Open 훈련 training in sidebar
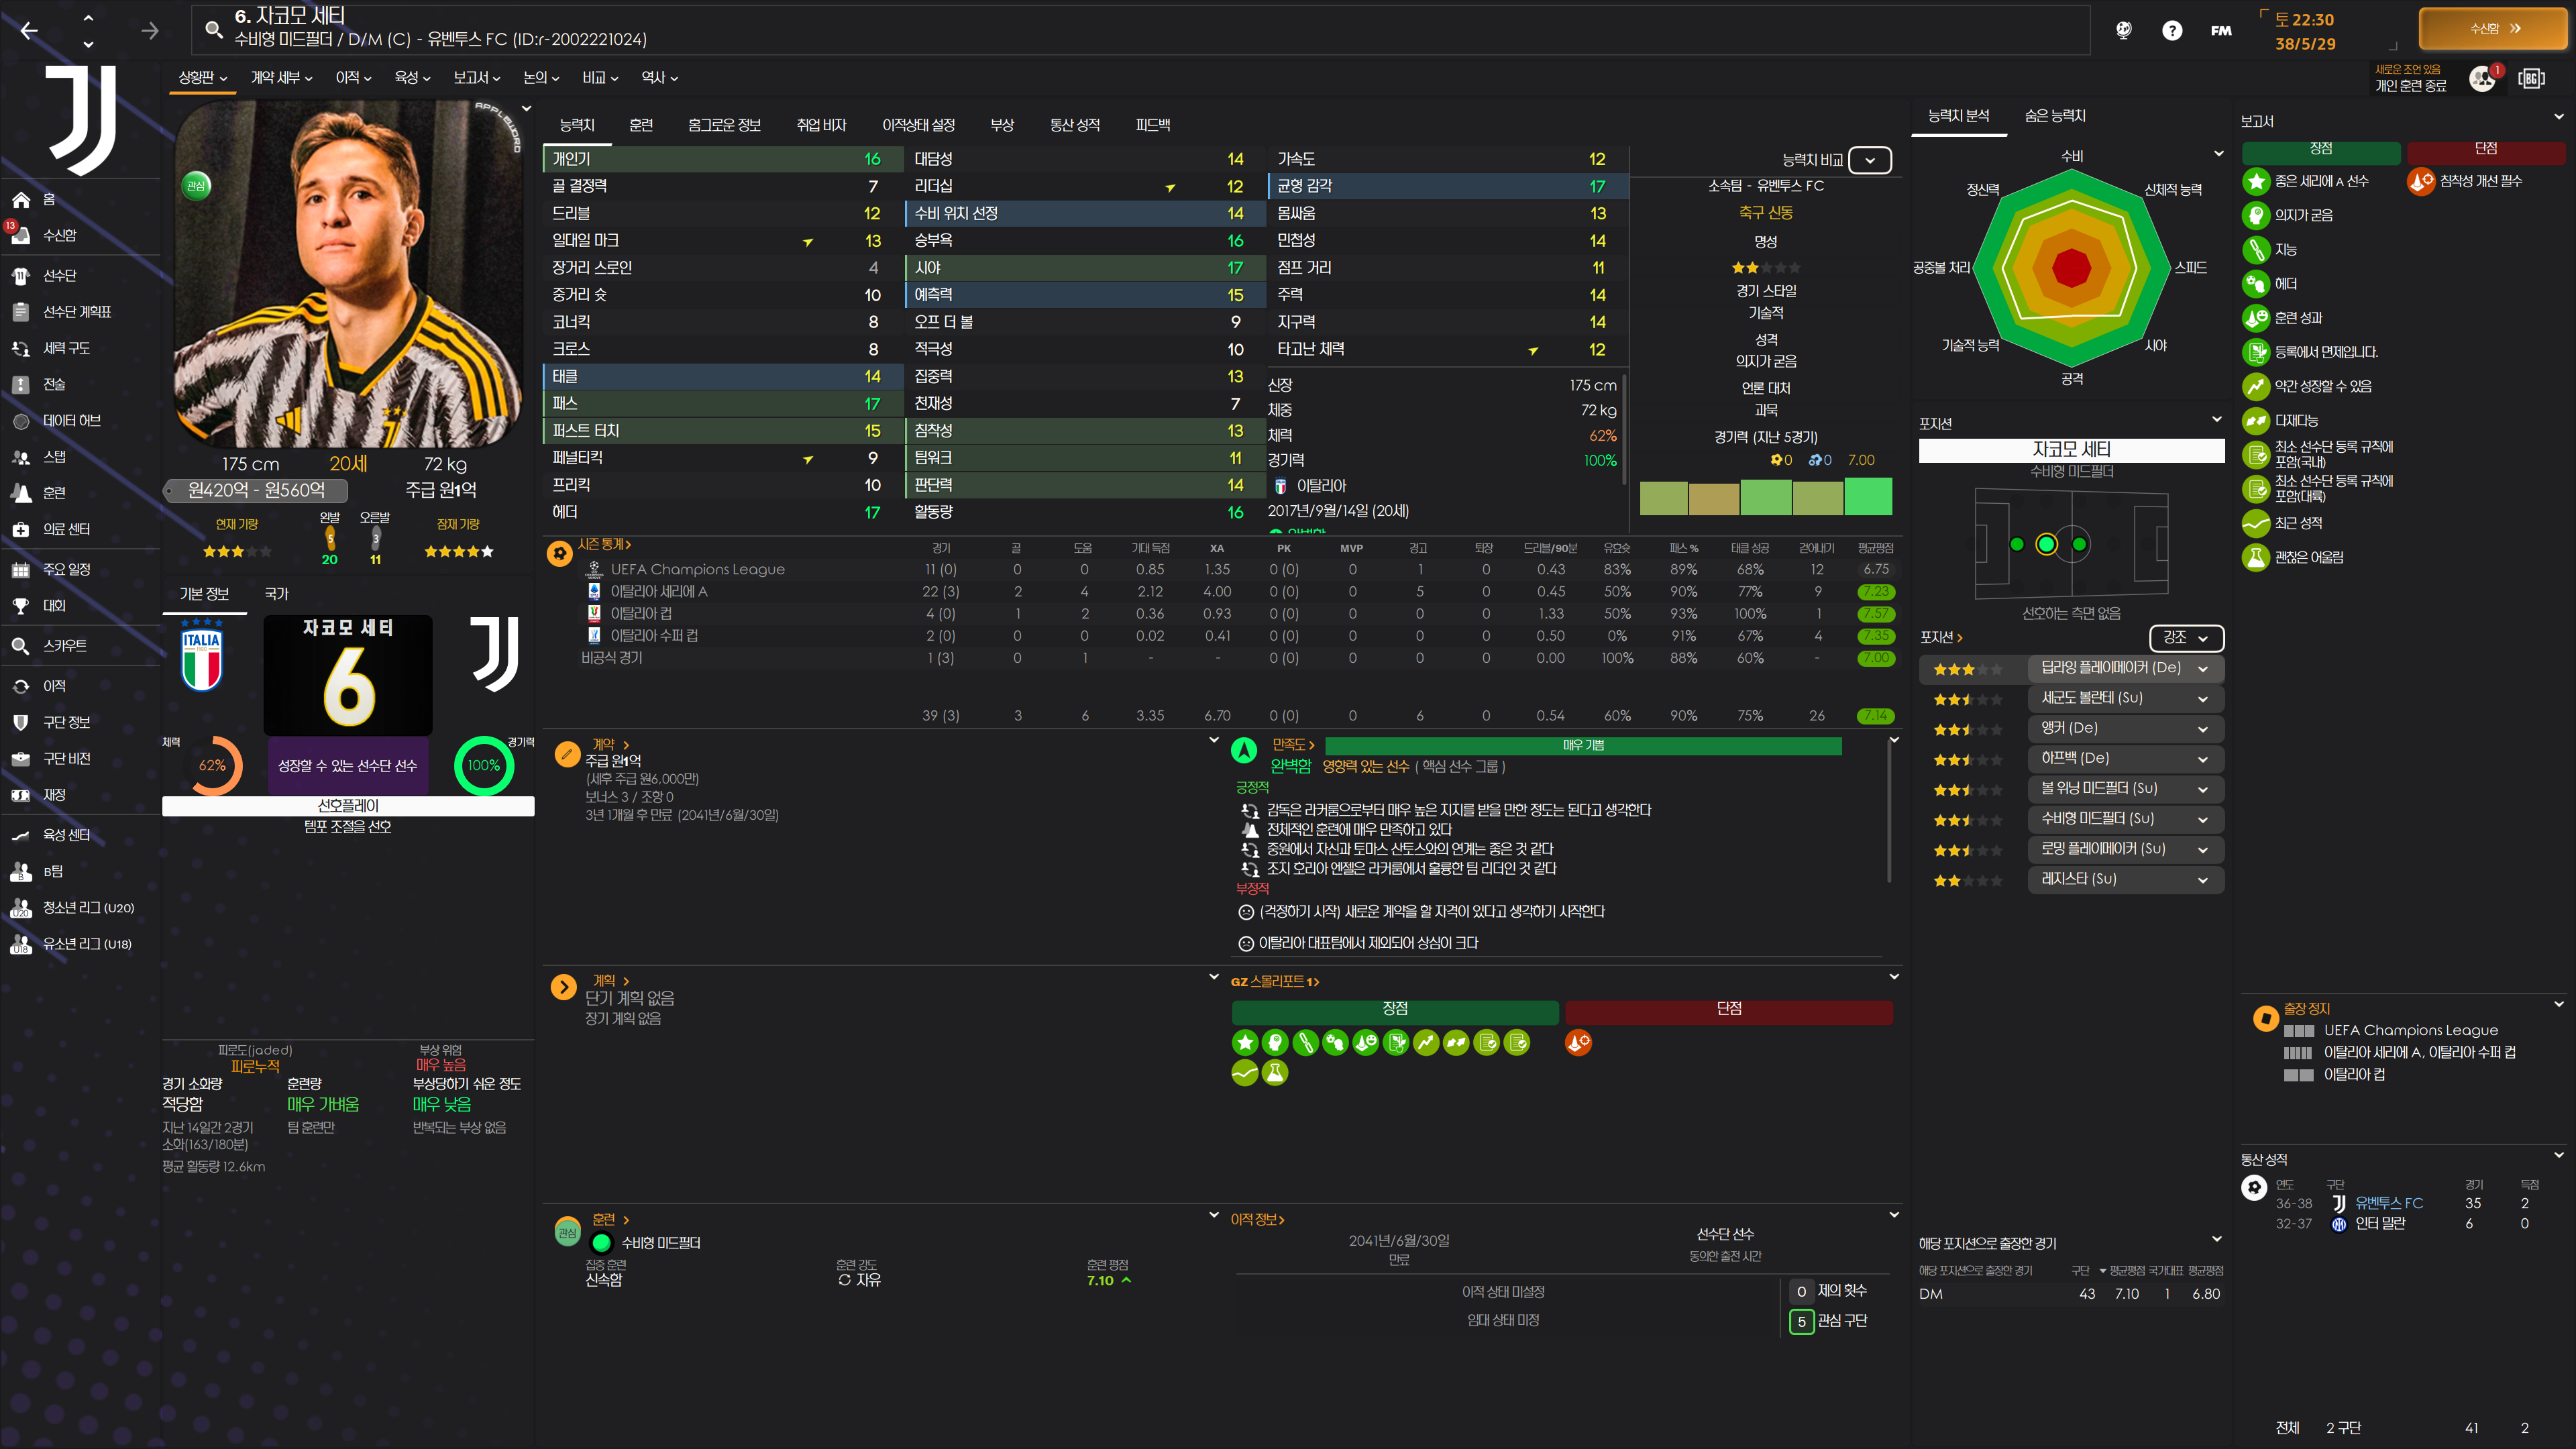2576x1449 pixels. pos(54,493)
